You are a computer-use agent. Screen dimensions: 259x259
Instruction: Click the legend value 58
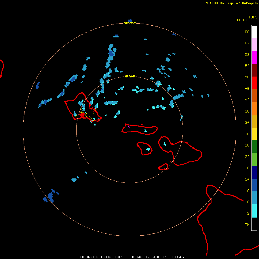pos(247,54)
